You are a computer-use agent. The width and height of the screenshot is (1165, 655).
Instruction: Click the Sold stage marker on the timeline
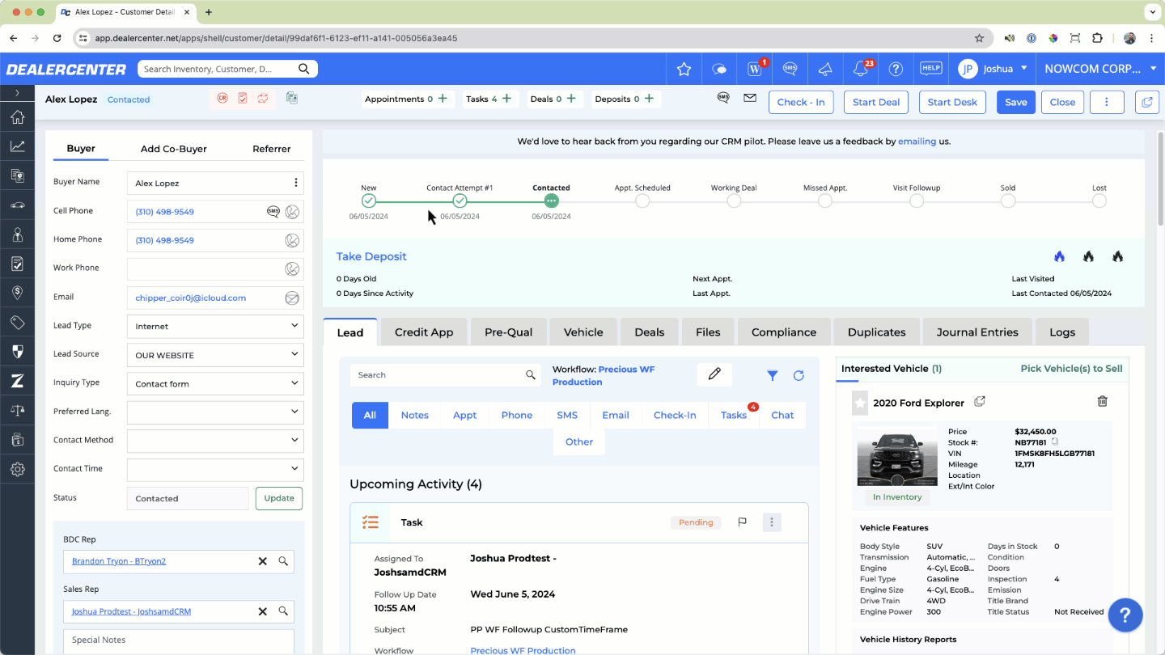1008,201
